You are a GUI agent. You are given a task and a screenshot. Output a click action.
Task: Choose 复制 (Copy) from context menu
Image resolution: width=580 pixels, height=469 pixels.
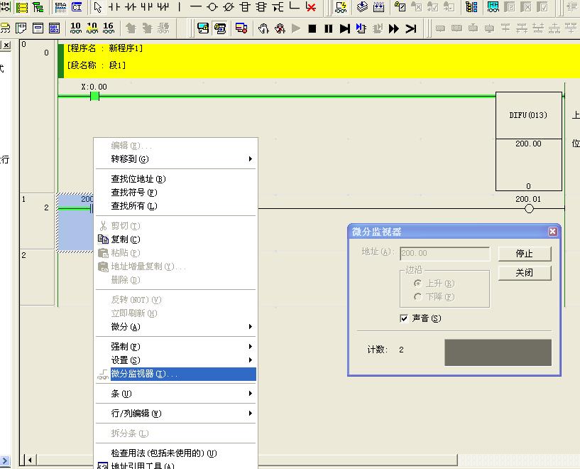(125, 239)
